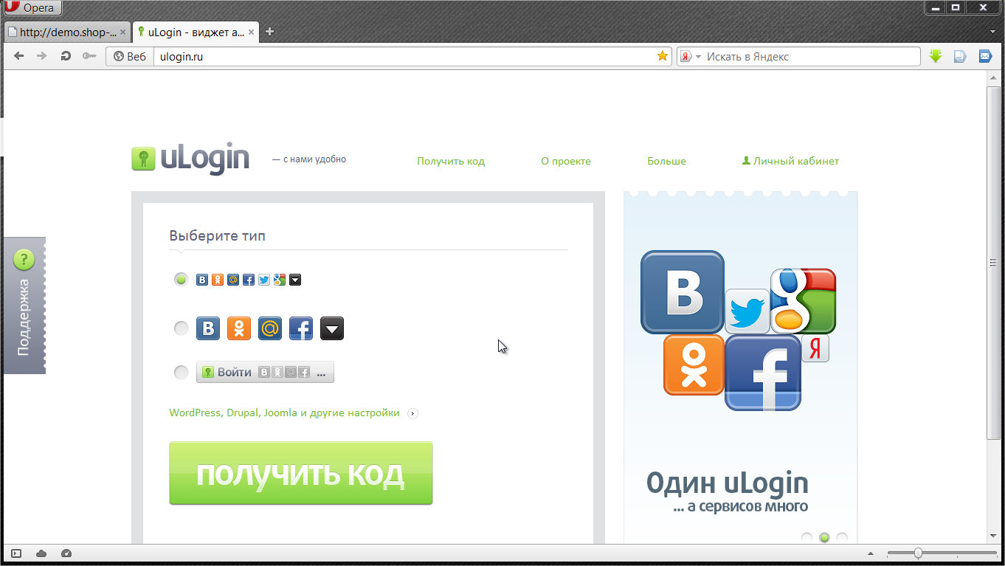Open WordPress, Drupal, Joomla и другие настройки link

coord(284,413)
